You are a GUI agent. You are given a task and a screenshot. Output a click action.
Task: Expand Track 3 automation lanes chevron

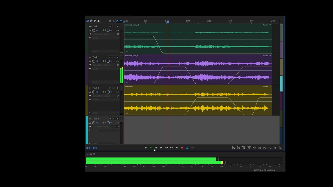[89, 113]
